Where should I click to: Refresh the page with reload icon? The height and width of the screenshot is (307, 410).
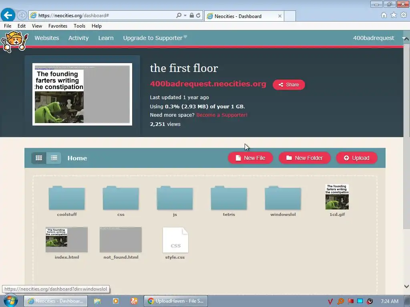198,16
